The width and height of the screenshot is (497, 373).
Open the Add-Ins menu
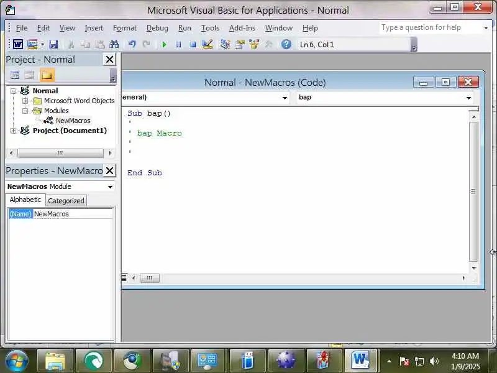(x=242, y=28)
